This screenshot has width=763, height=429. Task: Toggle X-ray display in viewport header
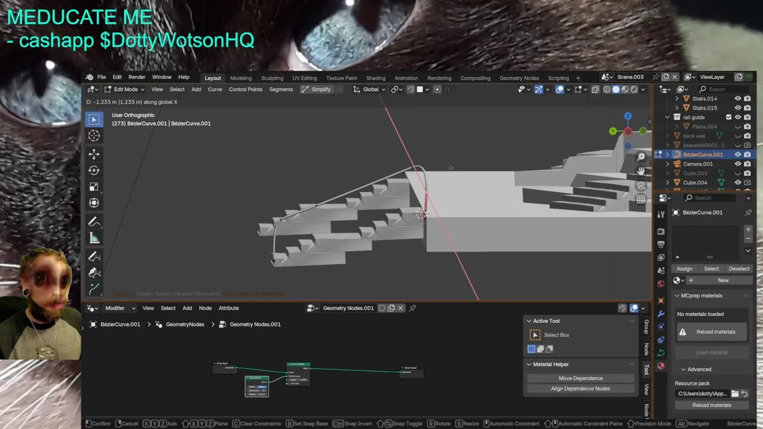[595, 89]
